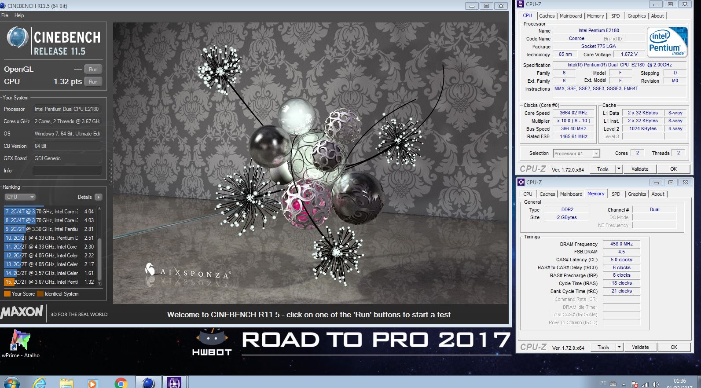Open Windows Media Player from the taskbar

coord(93,383)
